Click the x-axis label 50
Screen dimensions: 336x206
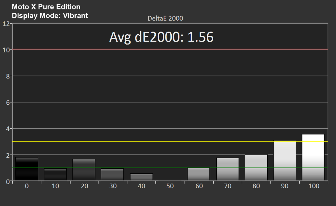(170, 186)
